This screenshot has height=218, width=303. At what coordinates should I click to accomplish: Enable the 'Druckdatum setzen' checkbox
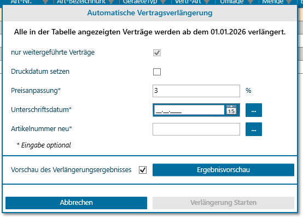coord(157,72)
